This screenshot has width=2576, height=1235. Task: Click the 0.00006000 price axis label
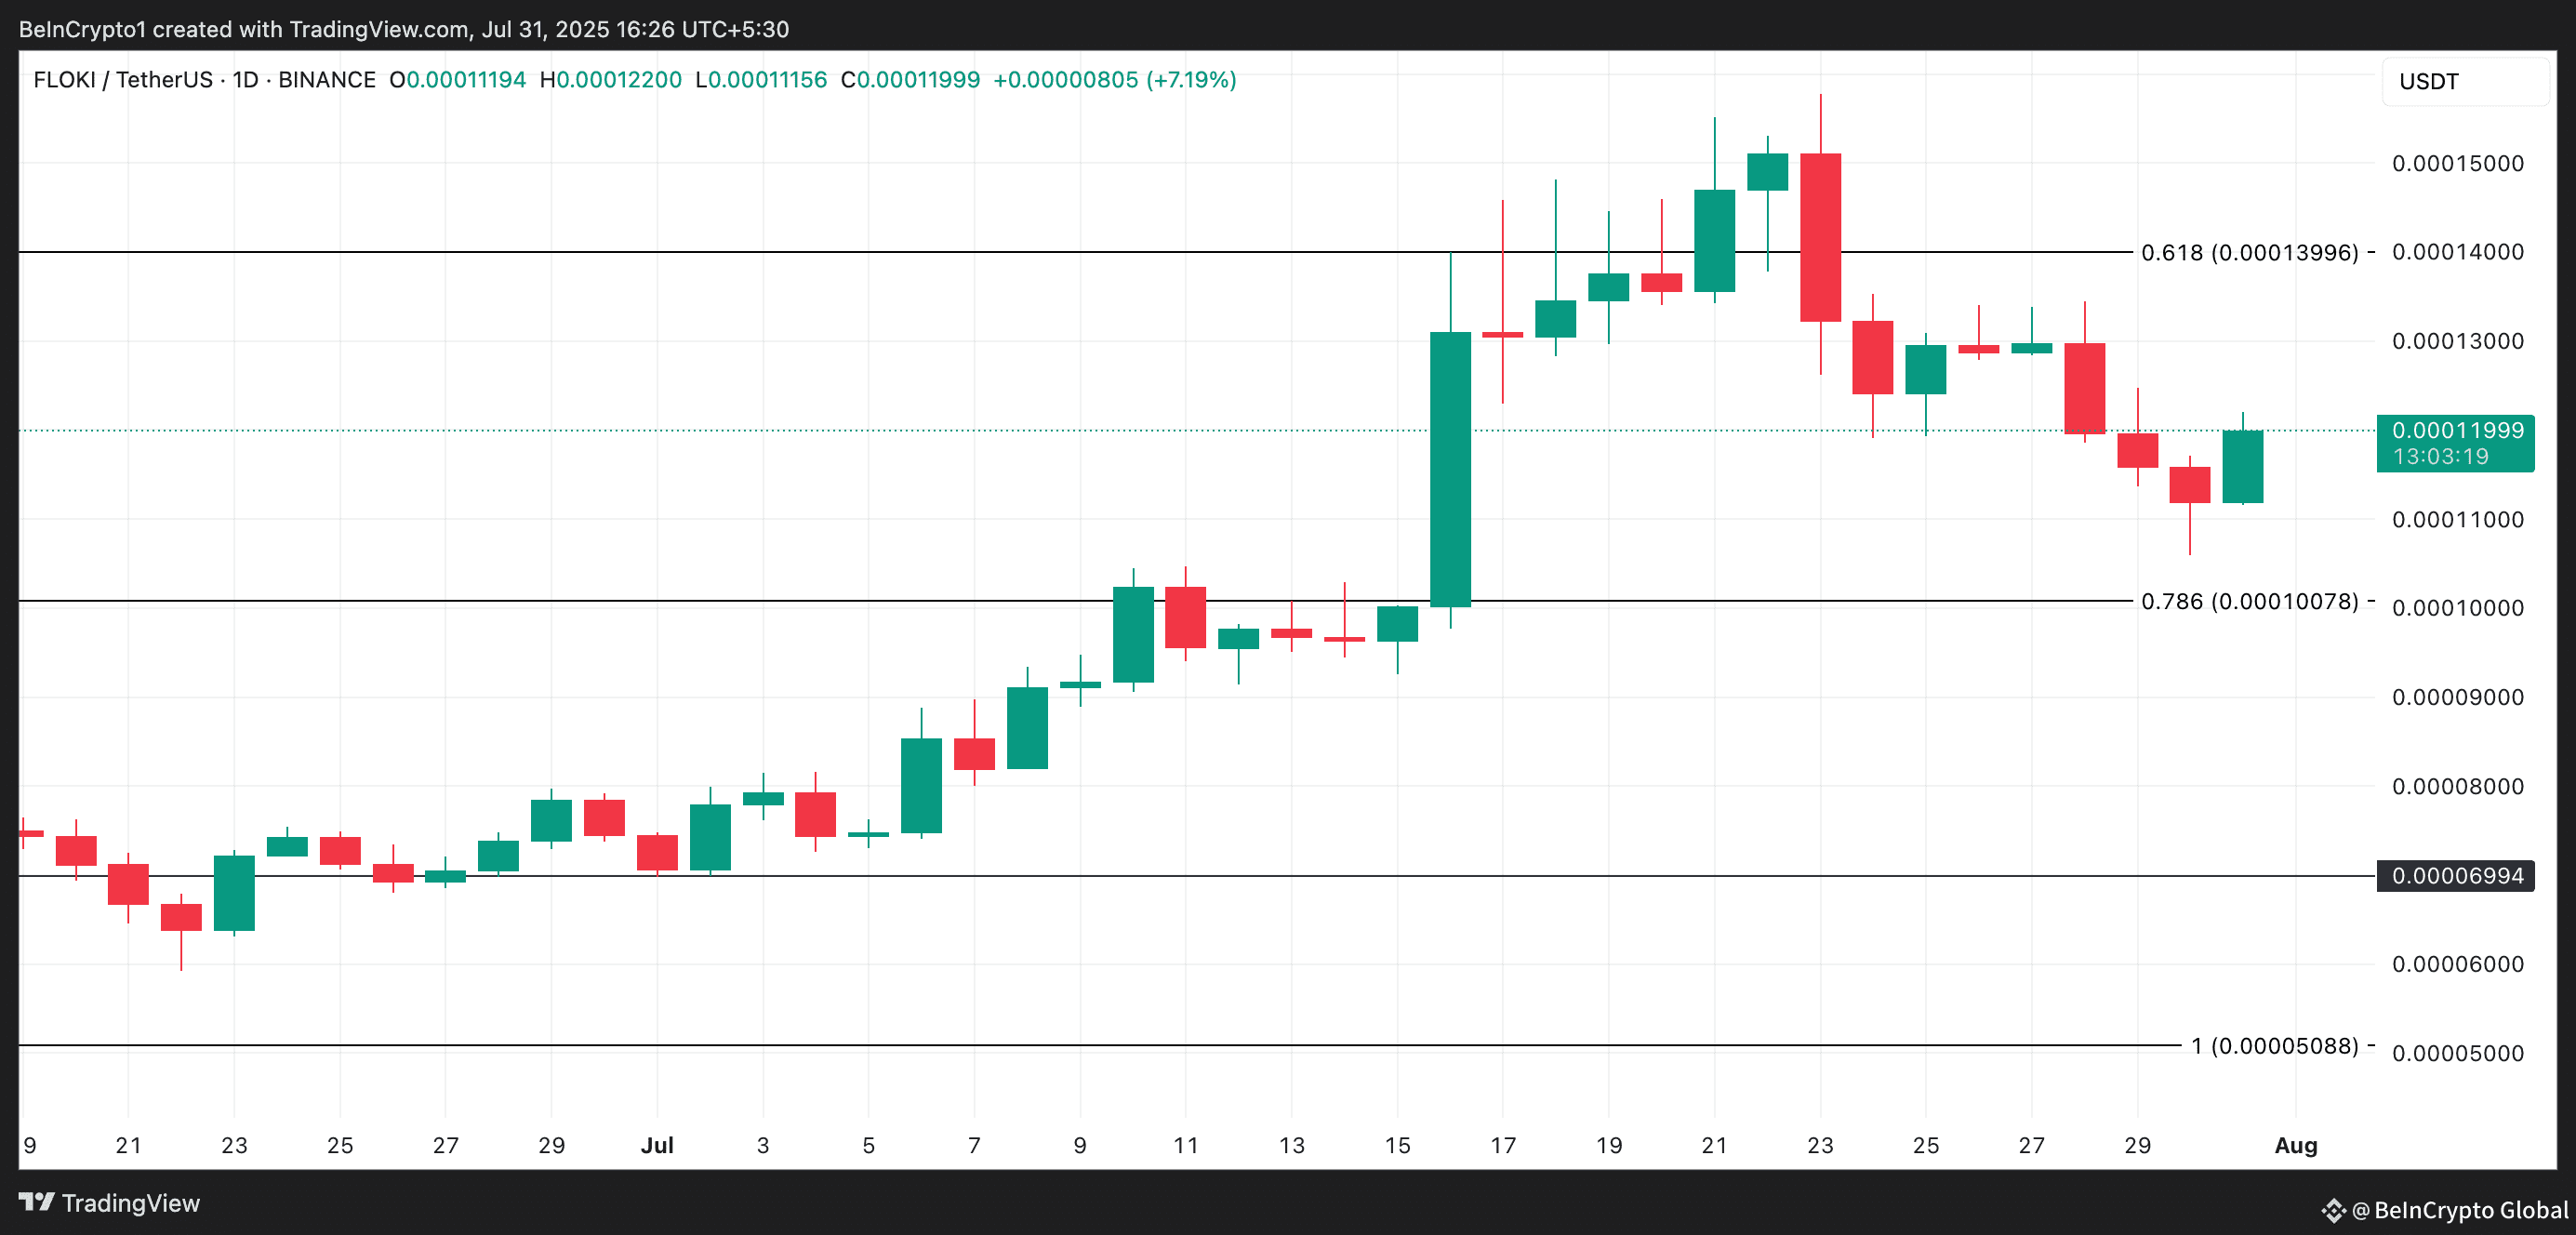click(2457, 964)
